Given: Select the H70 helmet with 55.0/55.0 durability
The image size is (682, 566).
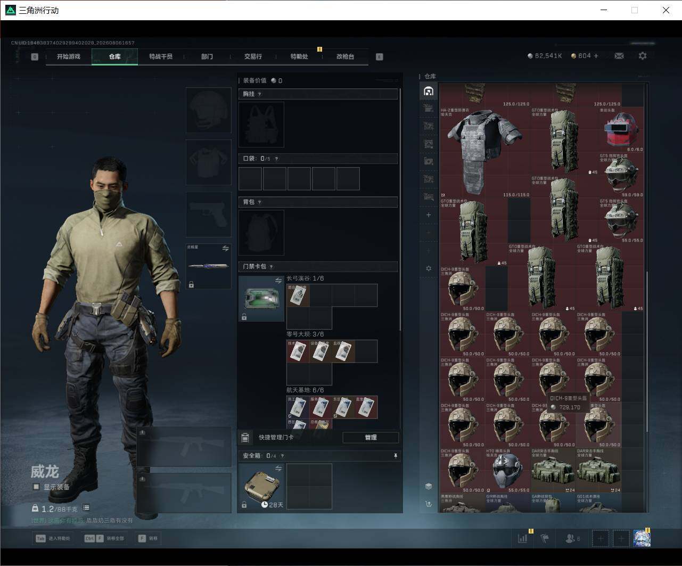Looking at the screenshot, I should (508, 470).
